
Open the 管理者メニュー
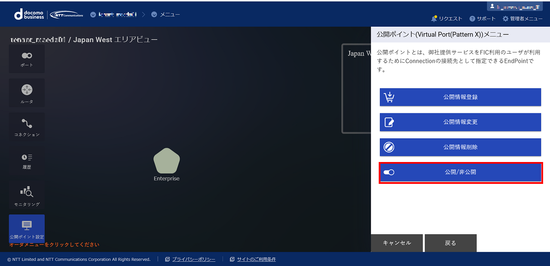[522, 18]
